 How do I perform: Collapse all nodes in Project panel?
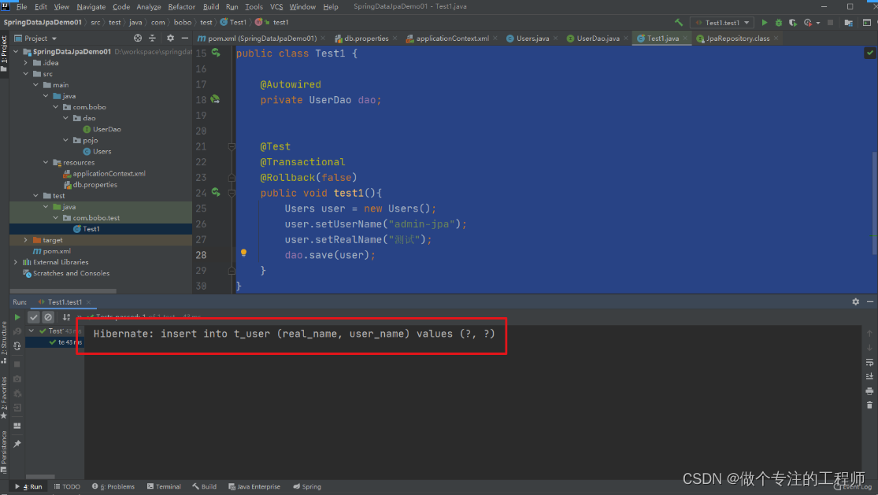click(x=153, y=38)
